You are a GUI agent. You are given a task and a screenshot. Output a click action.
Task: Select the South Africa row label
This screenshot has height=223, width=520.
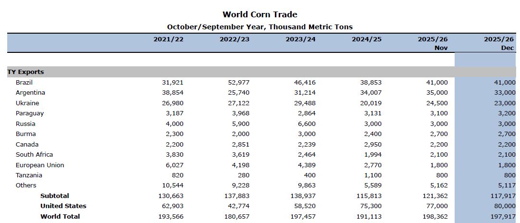coord(34,155)
